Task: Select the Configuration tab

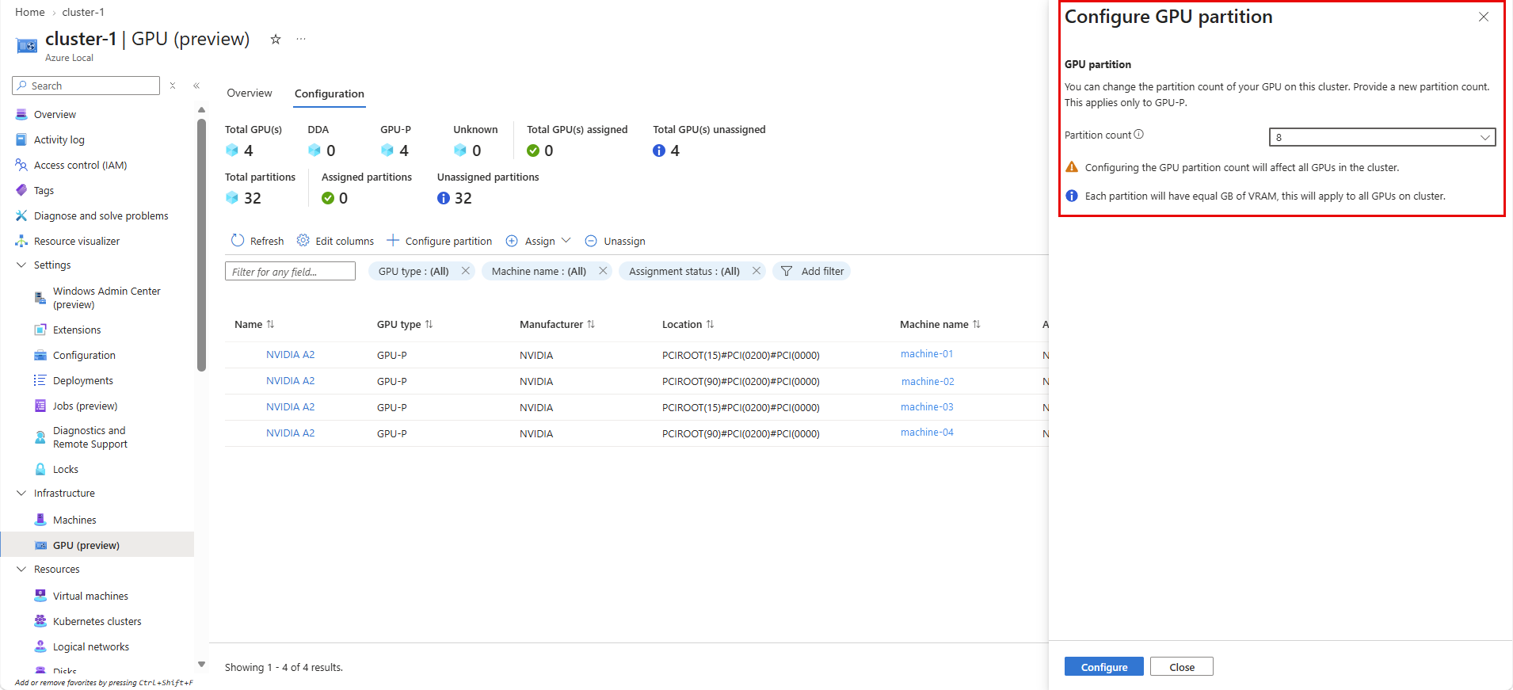Action: [330, 93]
